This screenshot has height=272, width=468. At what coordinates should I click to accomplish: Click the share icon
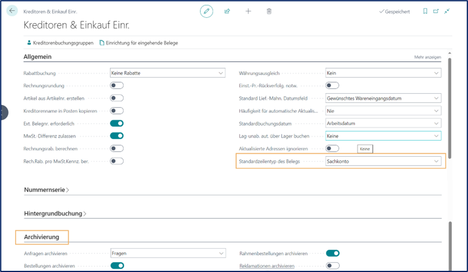point(227,11)
